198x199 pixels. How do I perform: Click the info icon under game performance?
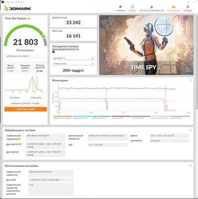(x=53, y=52)
